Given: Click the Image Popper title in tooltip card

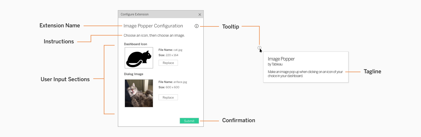Looking at the screenshot, I should coord(281,59).
